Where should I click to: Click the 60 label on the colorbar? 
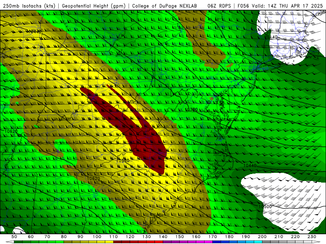point(31,237)
